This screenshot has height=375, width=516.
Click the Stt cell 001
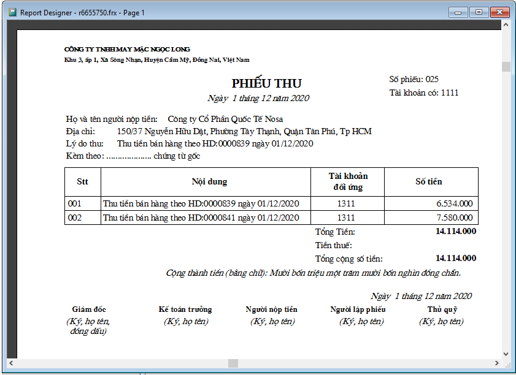pos(75,204)
